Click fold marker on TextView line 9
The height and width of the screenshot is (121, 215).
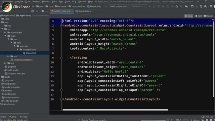(x=61, y=58)
